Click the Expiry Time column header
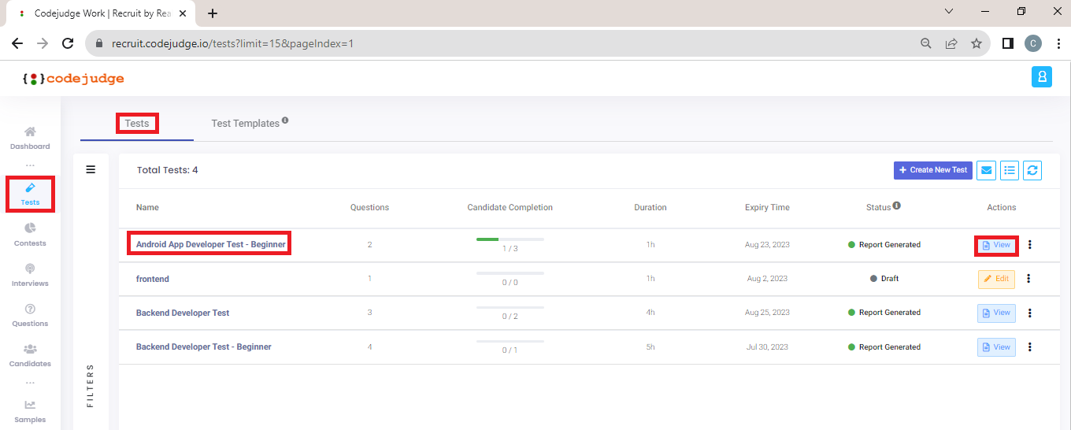This screenshot has width=1071, height=430. (x=767, y=208)
